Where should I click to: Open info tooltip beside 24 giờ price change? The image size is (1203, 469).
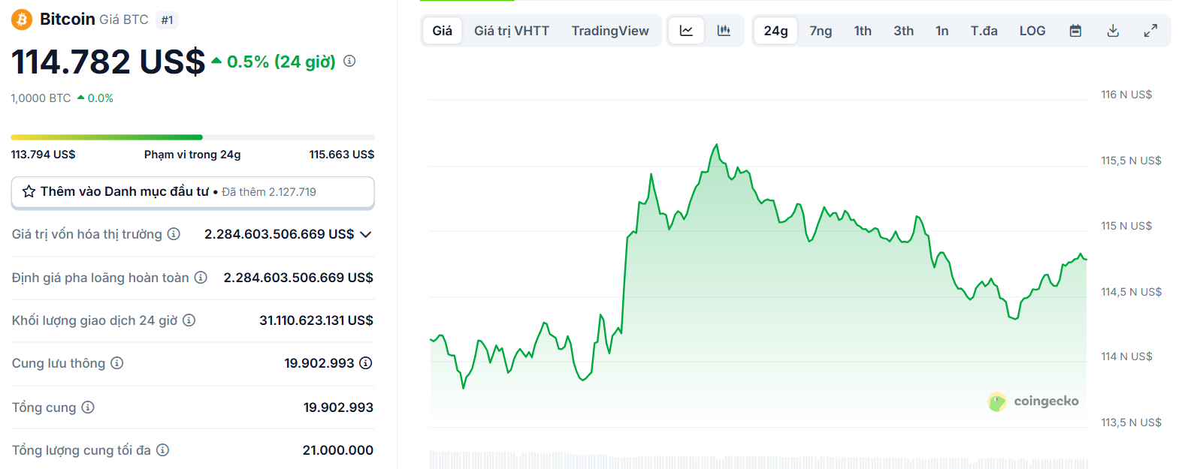point(349,61)
